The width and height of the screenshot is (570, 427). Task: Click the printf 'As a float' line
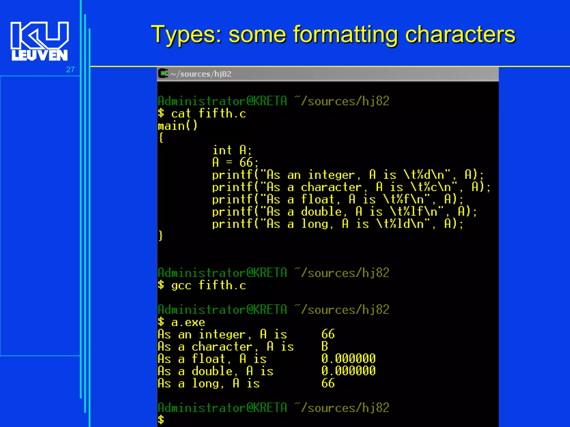pos(338,199)
